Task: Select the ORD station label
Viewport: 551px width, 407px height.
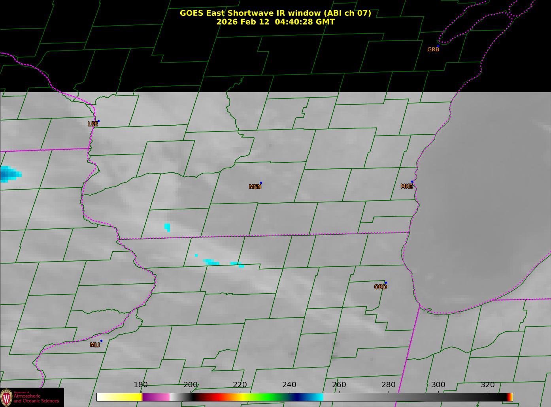Action: point(380,287)
